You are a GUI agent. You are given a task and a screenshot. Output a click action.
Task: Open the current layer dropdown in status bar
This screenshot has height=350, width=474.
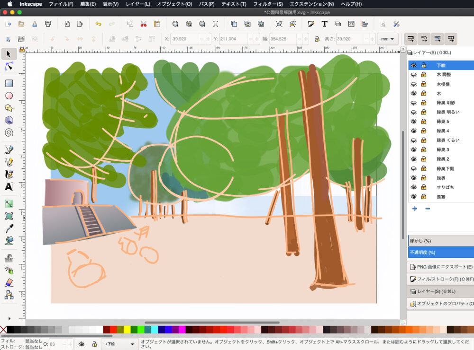pyautogui.click(x=119, y=344)
